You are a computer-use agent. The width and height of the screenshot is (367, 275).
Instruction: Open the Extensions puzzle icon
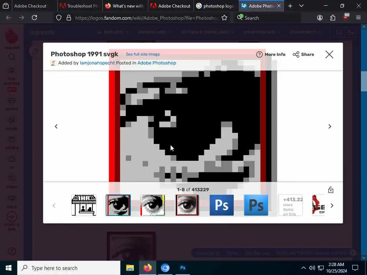point(333,18)
